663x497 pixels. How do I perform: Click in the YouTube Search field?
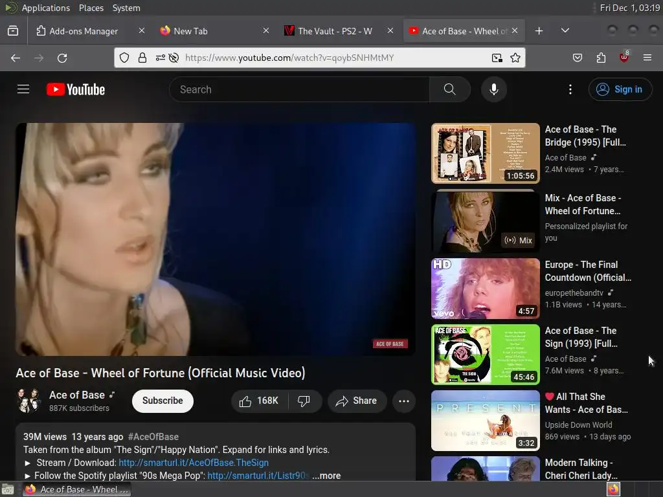[x=299, y=89]
